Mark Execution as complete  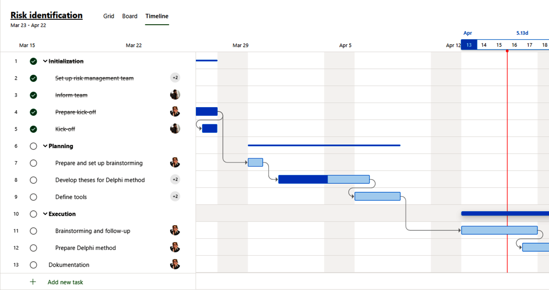tap(33, 214)
